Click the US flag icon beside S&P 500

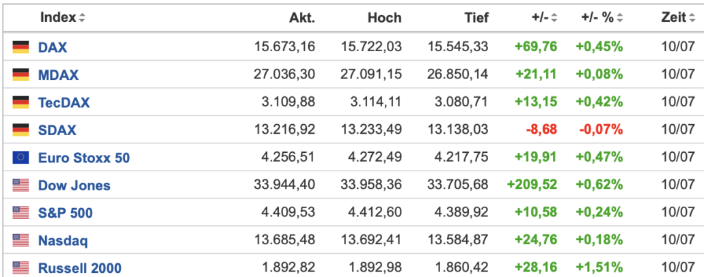point(21,212)
